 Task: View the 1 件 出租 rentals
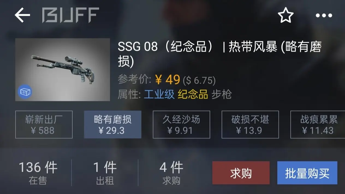105,173
